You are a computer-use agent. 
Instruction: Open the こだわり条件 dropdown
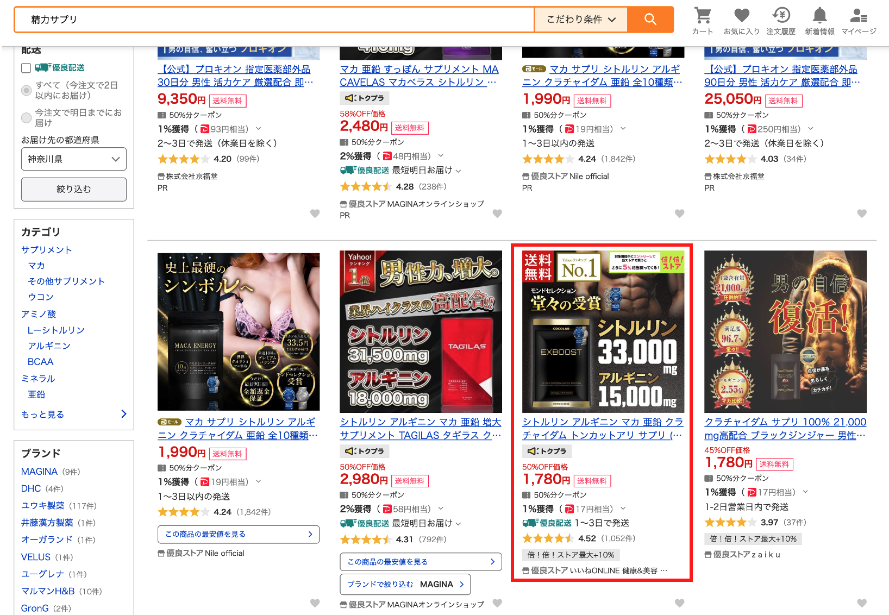(581, 20)
